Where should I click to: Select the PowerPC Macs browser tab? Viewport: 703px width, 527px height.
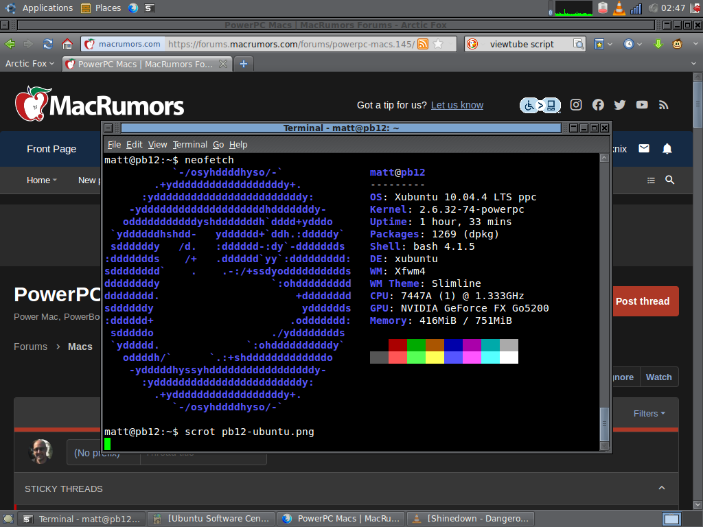point(147,64)
